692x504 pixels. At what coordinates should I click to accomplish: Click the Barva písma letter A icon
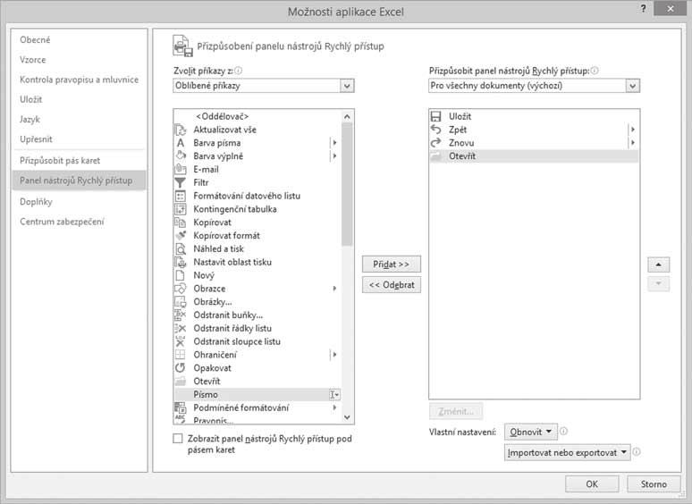[181, 143]
